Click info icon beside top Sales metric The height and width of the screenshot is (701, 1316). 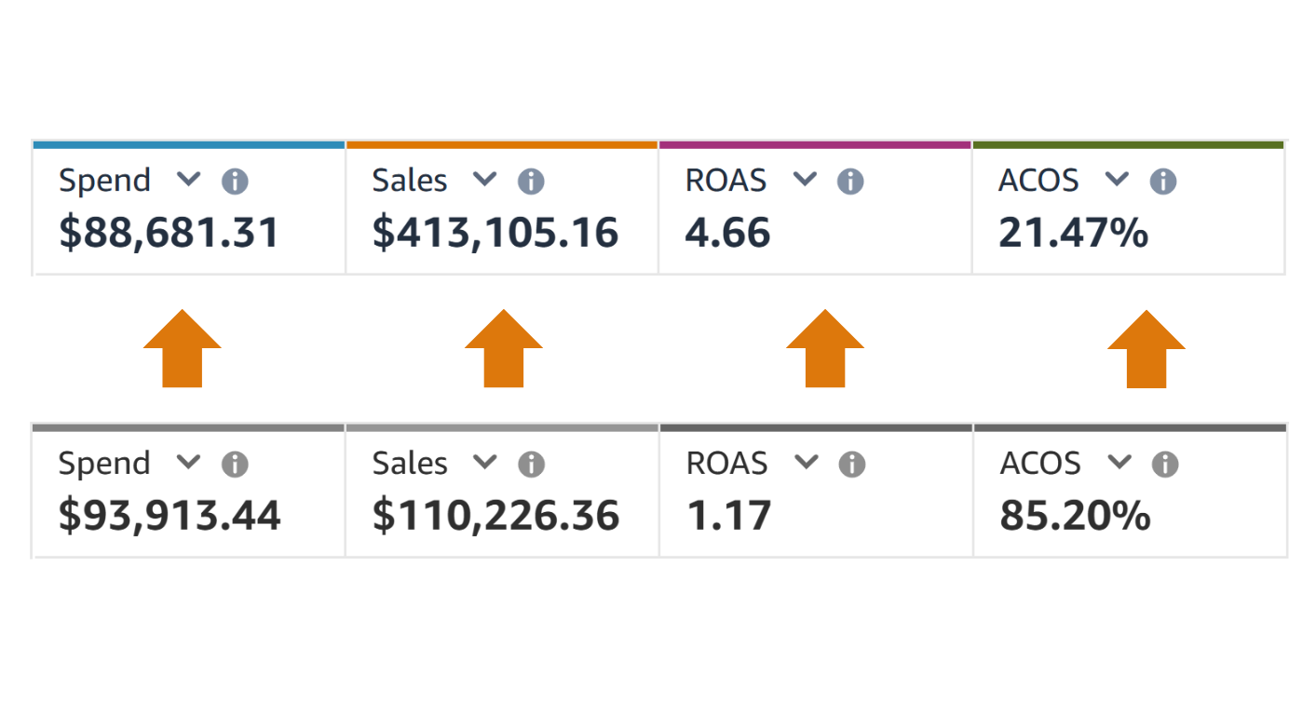[531, 181]
